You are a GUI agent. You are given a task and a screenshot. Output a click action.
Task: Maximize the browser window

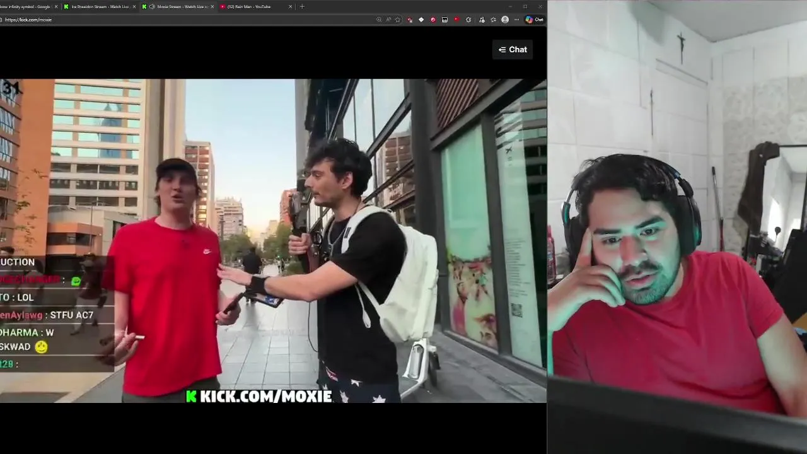[525, 6]
